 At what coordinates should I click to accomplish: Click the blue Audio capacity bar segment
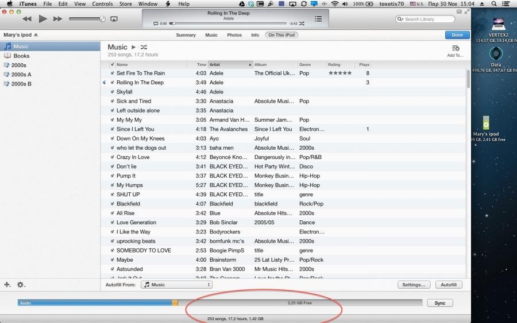coord(95,303)
